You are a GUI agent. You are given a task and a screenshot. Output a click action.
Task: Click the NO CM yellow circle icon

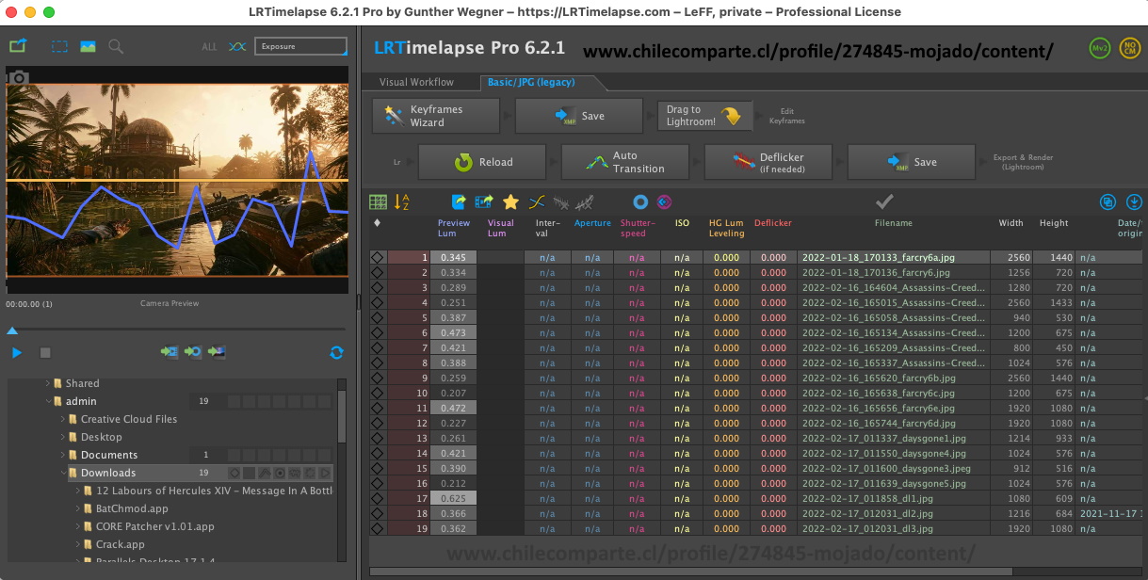[x=1130, y=48]
